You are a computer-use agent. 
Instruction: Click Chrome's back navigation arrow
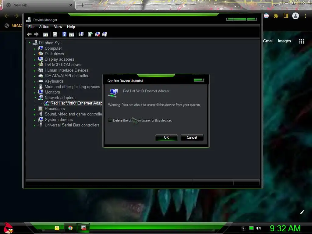(7, 16)
